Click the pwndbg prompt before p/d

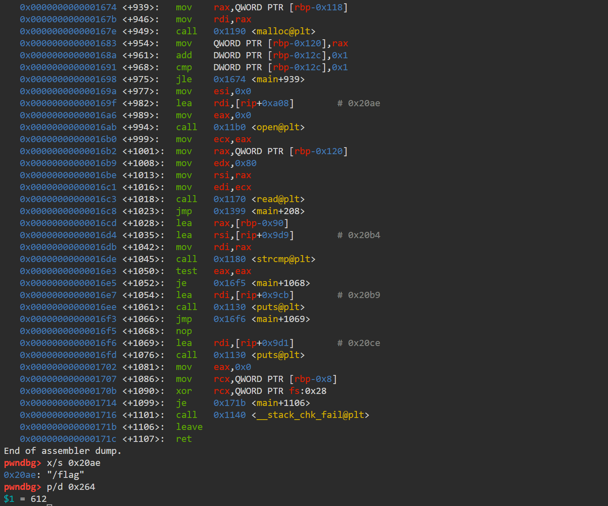pyautogui.click(x=22, y=487)
